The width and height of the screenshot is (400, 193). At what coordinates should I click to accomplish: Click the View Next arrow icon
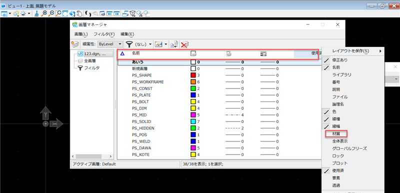[116, 13]
